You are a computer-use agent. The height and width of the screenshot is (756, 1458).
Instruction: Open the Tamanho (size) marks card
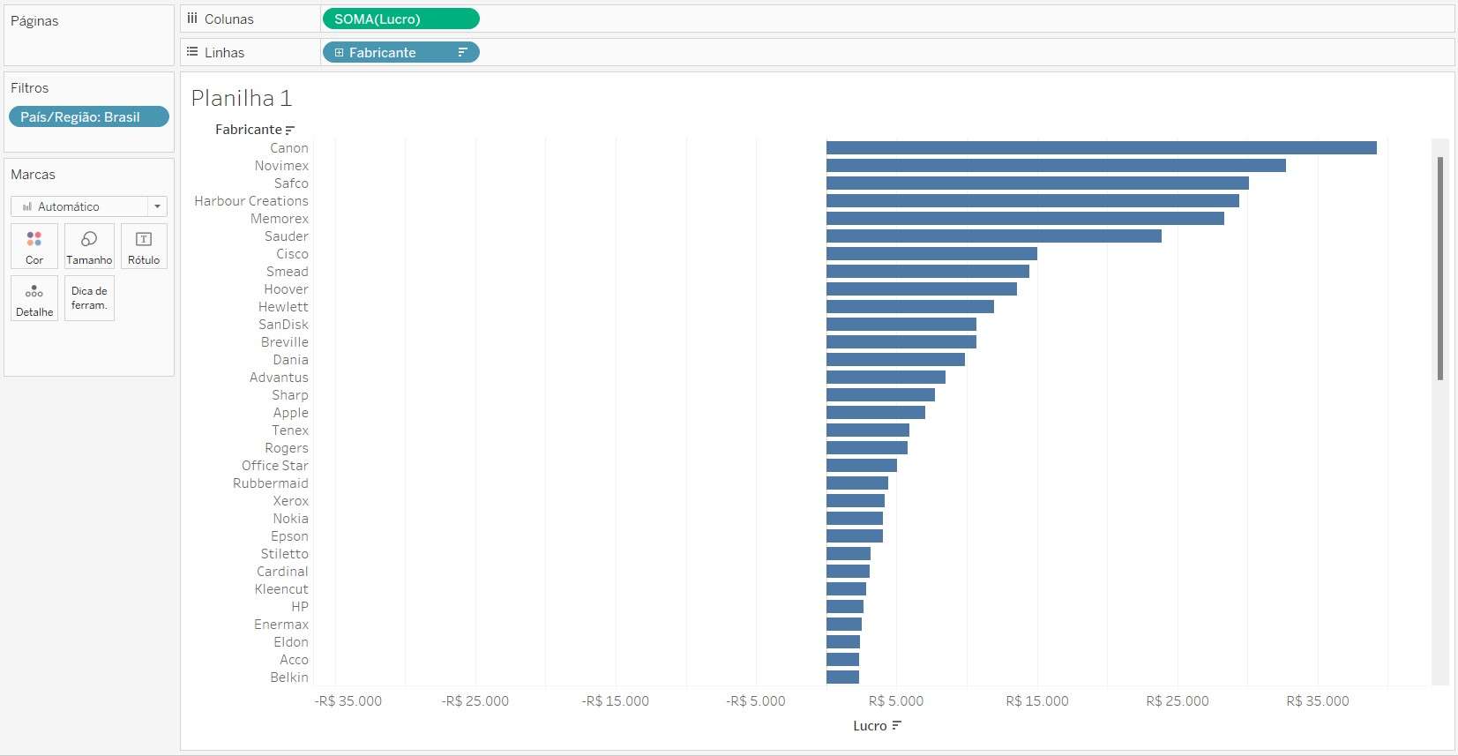(x=89, y=246)
